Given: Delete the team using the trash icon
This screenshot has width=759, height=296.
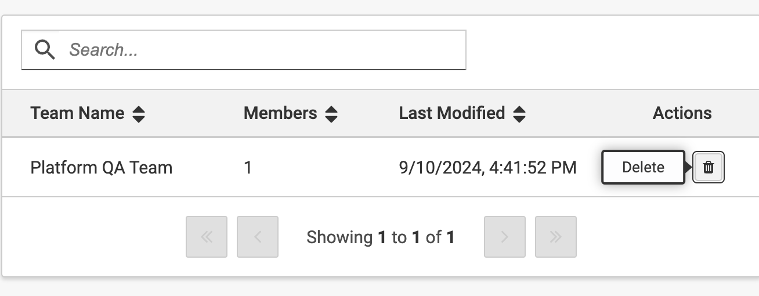Looking at the screenshot, I should click(709, 168).
